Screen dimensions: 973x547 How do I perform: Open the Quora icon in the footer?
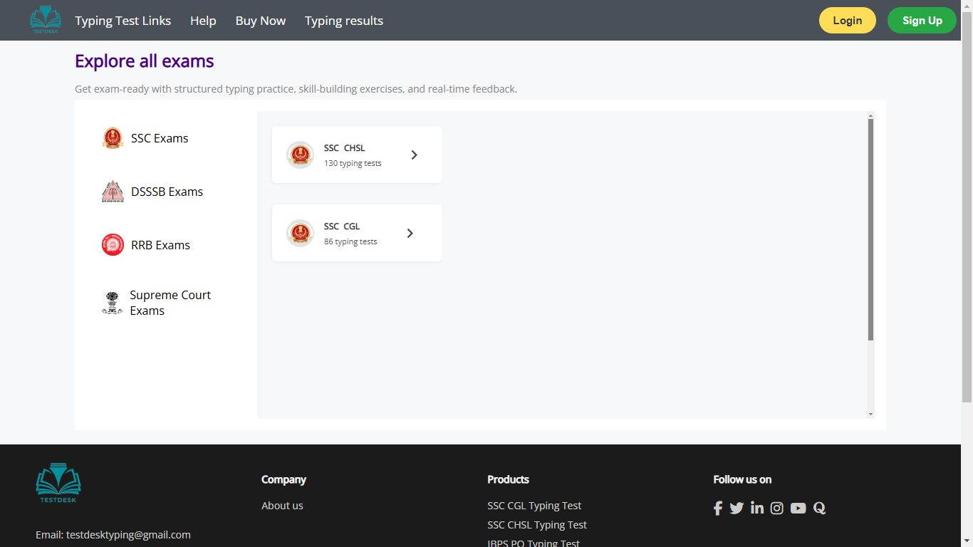point(819,508)
